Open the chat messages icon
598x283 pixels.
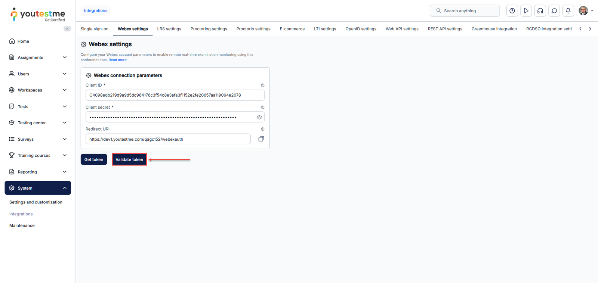[x=554, y=11]
